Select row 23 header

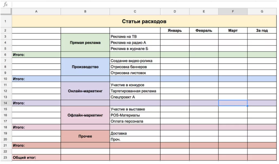(x=5, y=158)
